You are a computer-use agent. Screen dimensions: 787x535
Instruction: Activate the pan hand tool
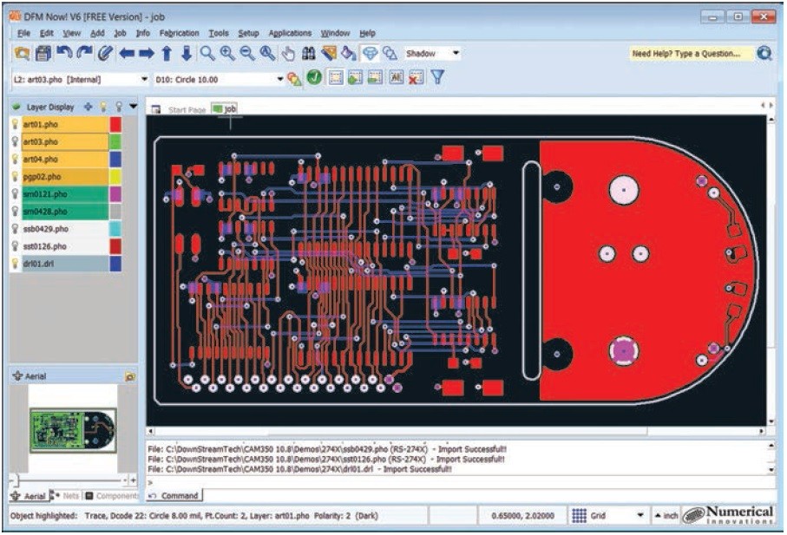click(288, 53)
